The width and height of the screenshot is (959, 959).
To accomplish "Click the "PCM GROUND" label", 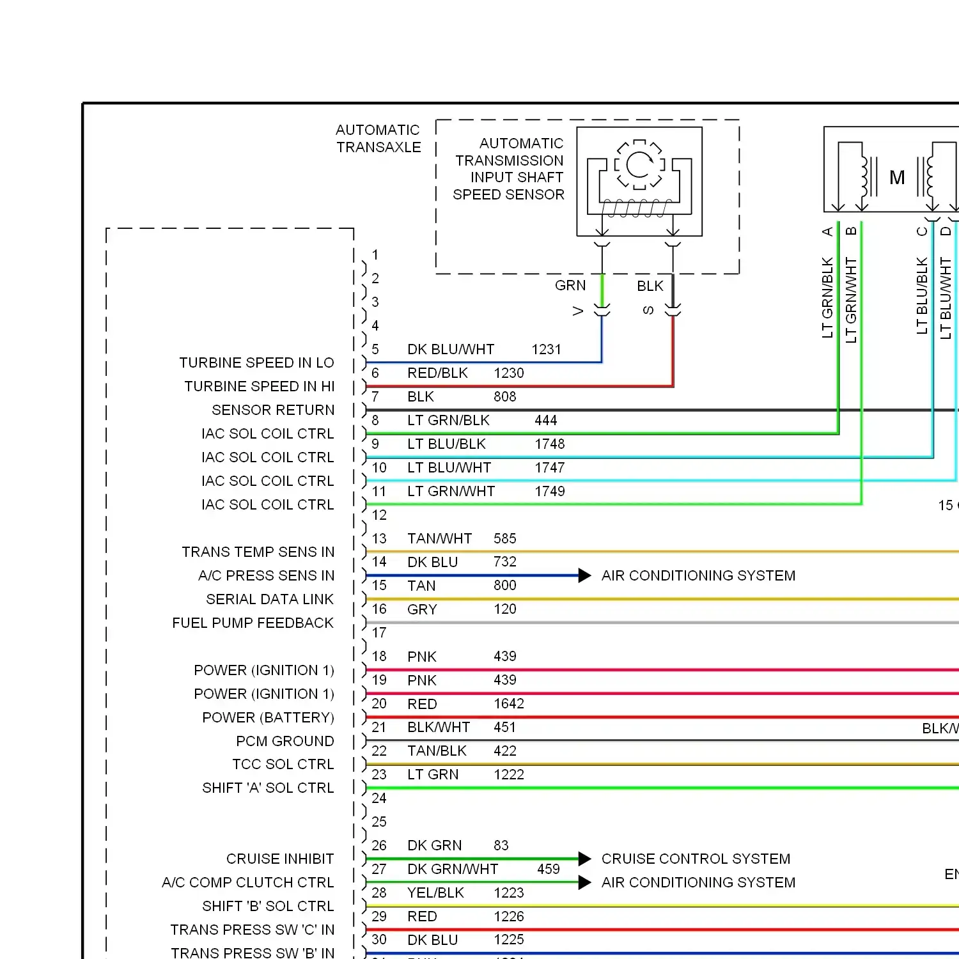I will click(x=285, y=741).
